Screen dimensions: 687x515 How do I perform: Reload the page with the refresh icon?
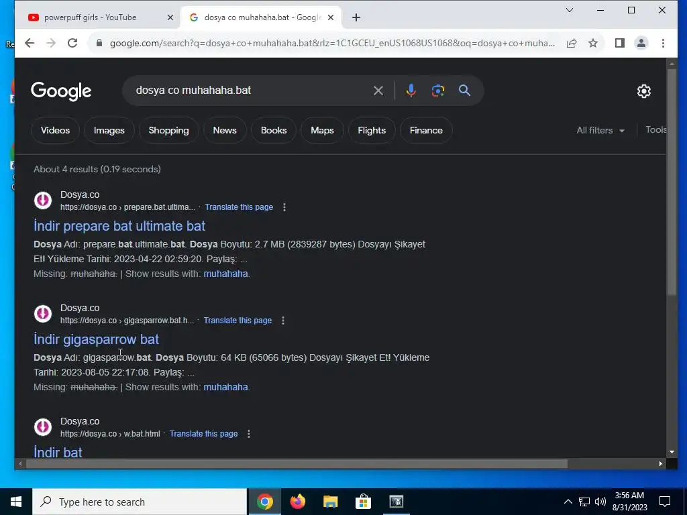(x=72, y=43)
